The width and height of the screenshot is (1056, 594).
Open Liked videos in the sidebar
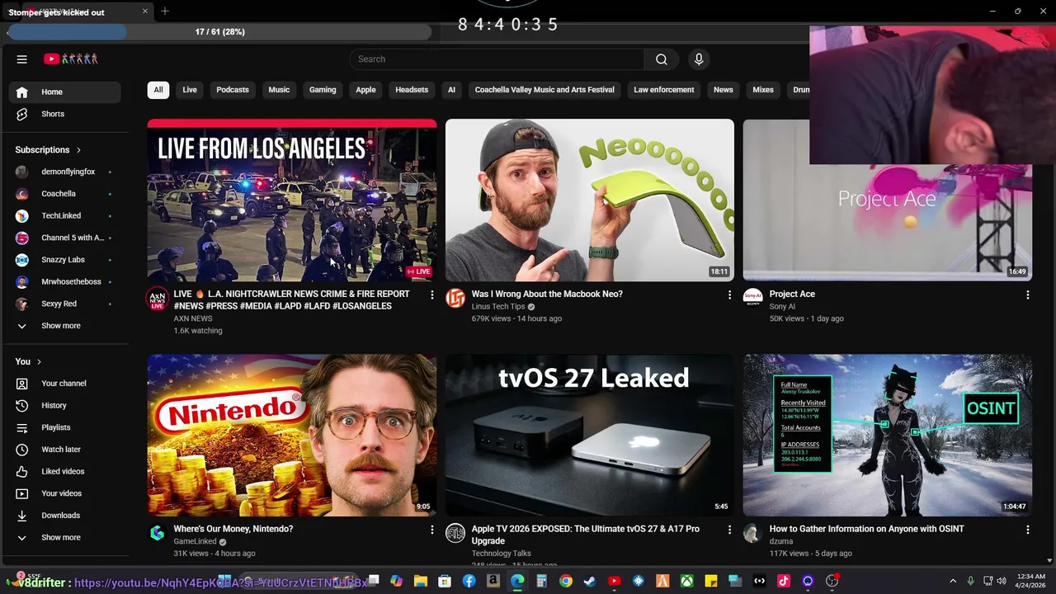tap(64, 472)
